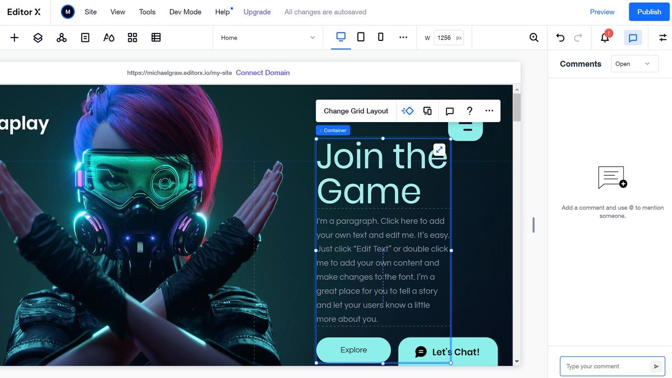The image size is (672, 378).
Task: Open the notifications bell
Action: click(605, 37)
